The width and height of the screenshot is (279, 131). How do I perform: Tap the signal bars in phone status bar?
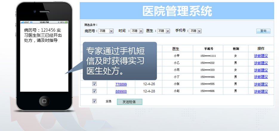coord(22,22)
